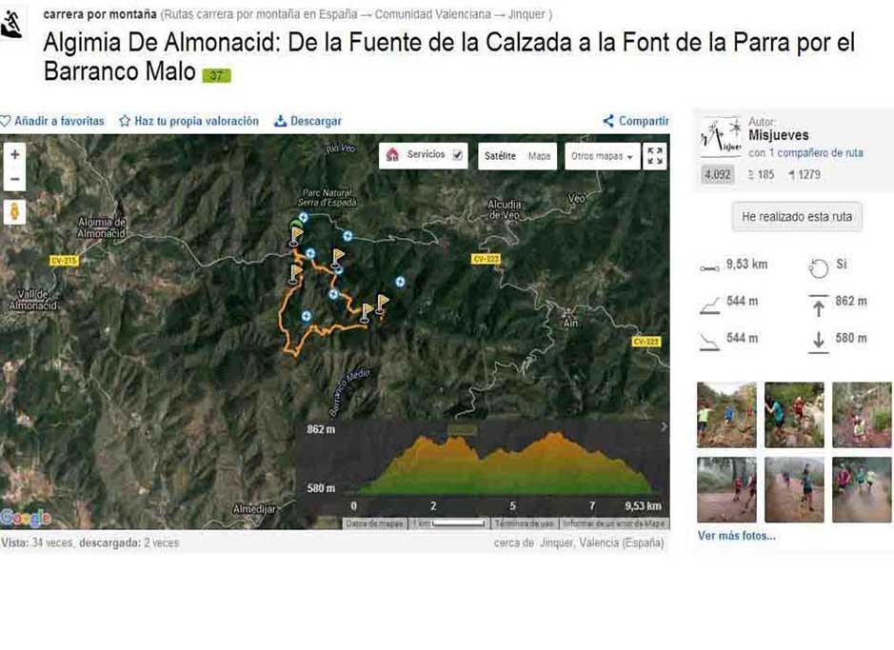Click the mountain running activity icon
894x650 pixels.
(x=12, y=25)
